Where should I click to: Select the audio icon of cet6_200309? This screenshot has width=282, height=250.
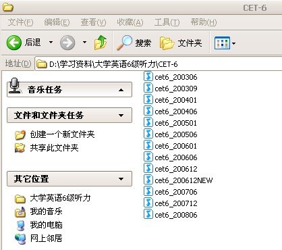(x=148, y=88)
